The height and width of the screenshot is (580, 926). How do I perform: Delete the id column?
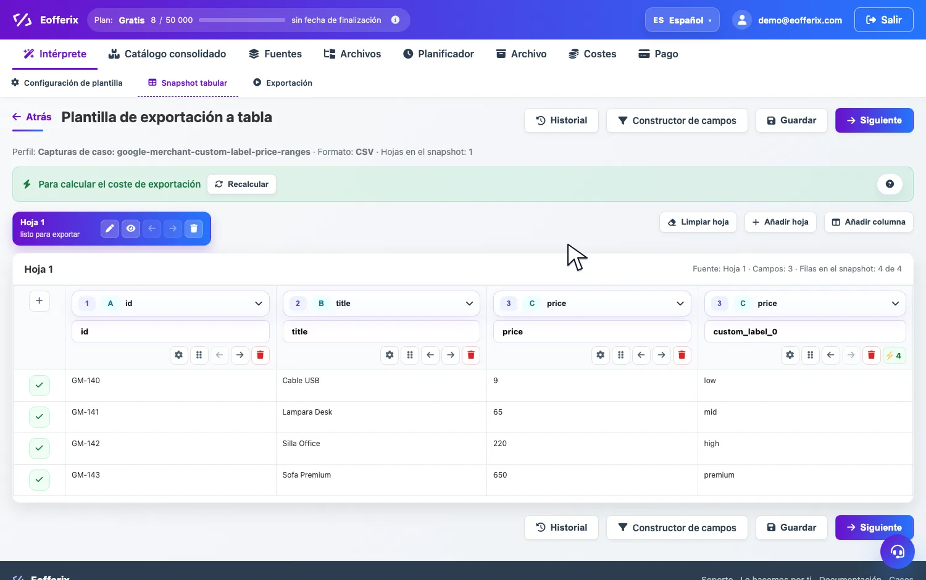(260, 355)
